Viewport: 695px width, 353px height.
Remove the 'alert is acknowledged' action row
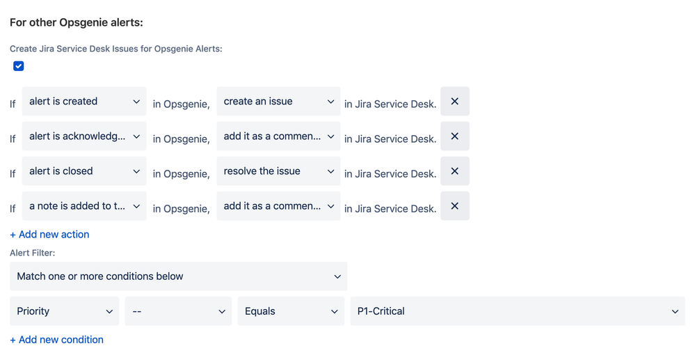tap(455, 136)
